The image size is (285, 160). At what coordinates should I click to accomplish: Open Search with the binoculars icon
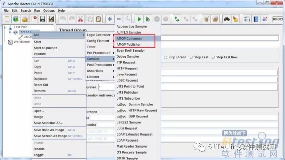[227, 19]
